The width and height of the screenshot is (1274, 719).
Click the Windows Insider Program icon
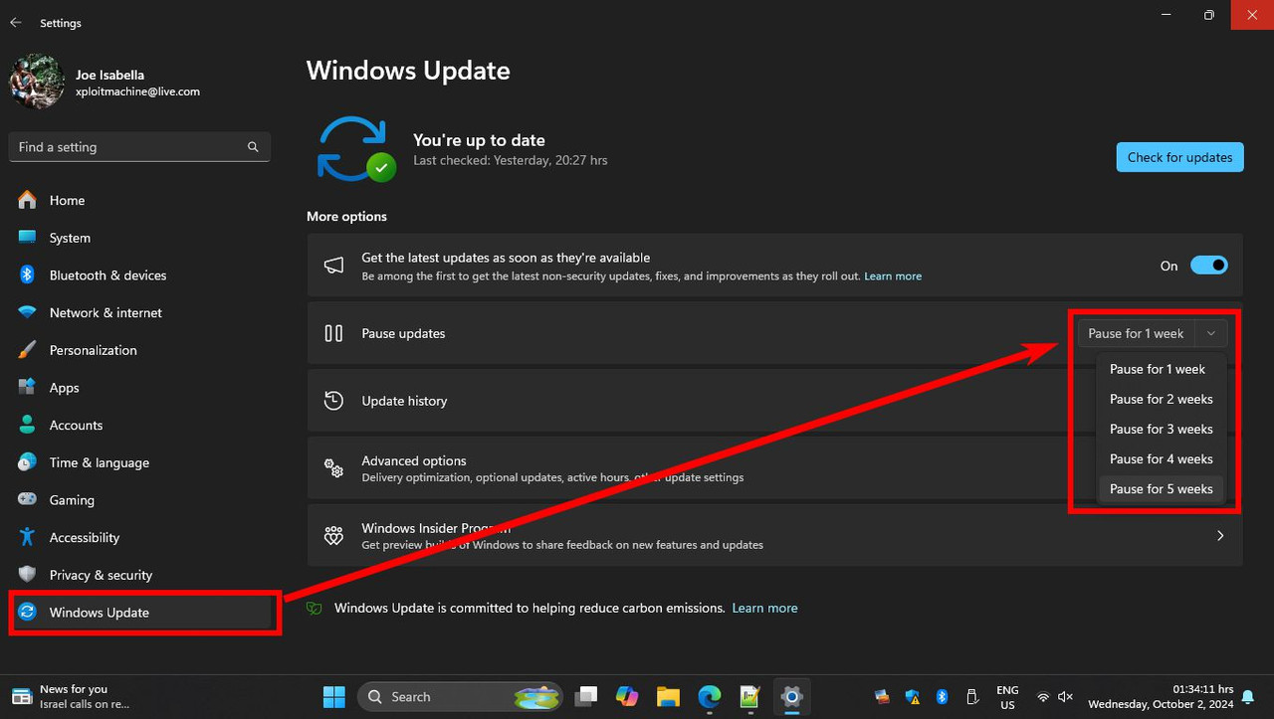click(334, 536)
